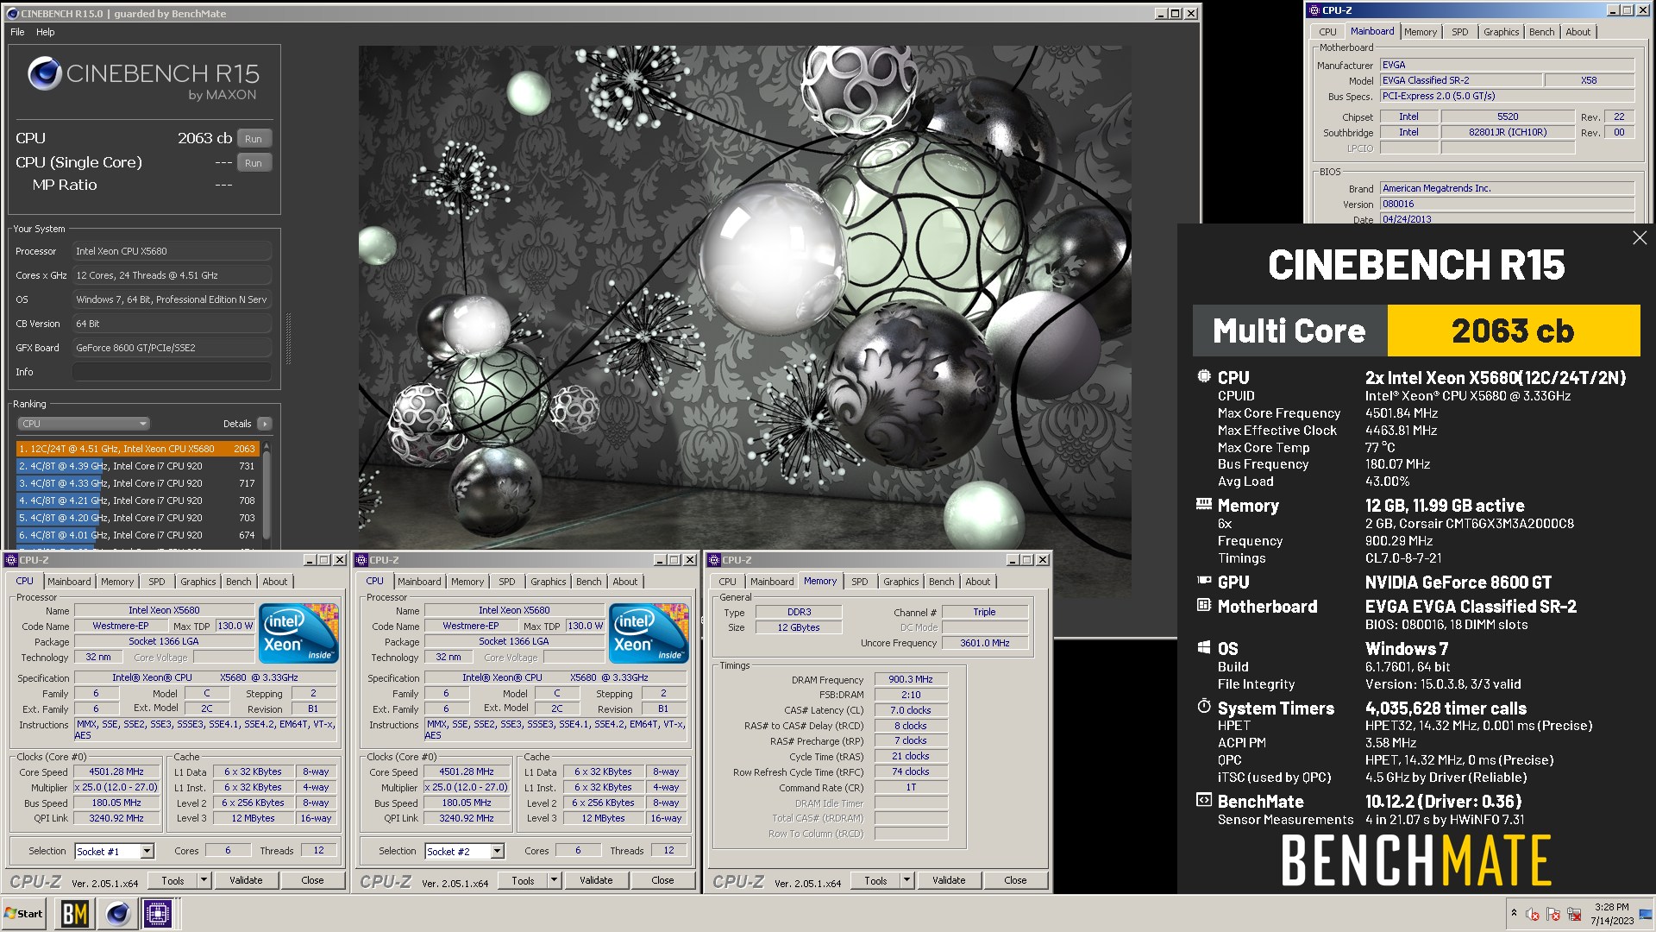Switch to Mainboard tab in Socket #1 CPU-Z
Screen dimensions: 1656x932
pyautogui.click(x=69, y=582)
